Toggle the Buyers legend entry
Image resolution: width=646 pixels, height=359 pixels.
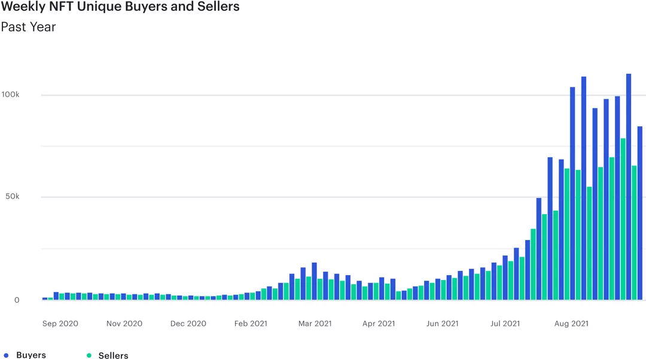click(x=25, y=355)
